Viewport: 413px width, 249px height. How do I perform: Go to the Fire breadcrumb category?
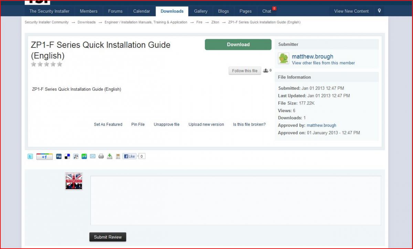click(199, 22)
